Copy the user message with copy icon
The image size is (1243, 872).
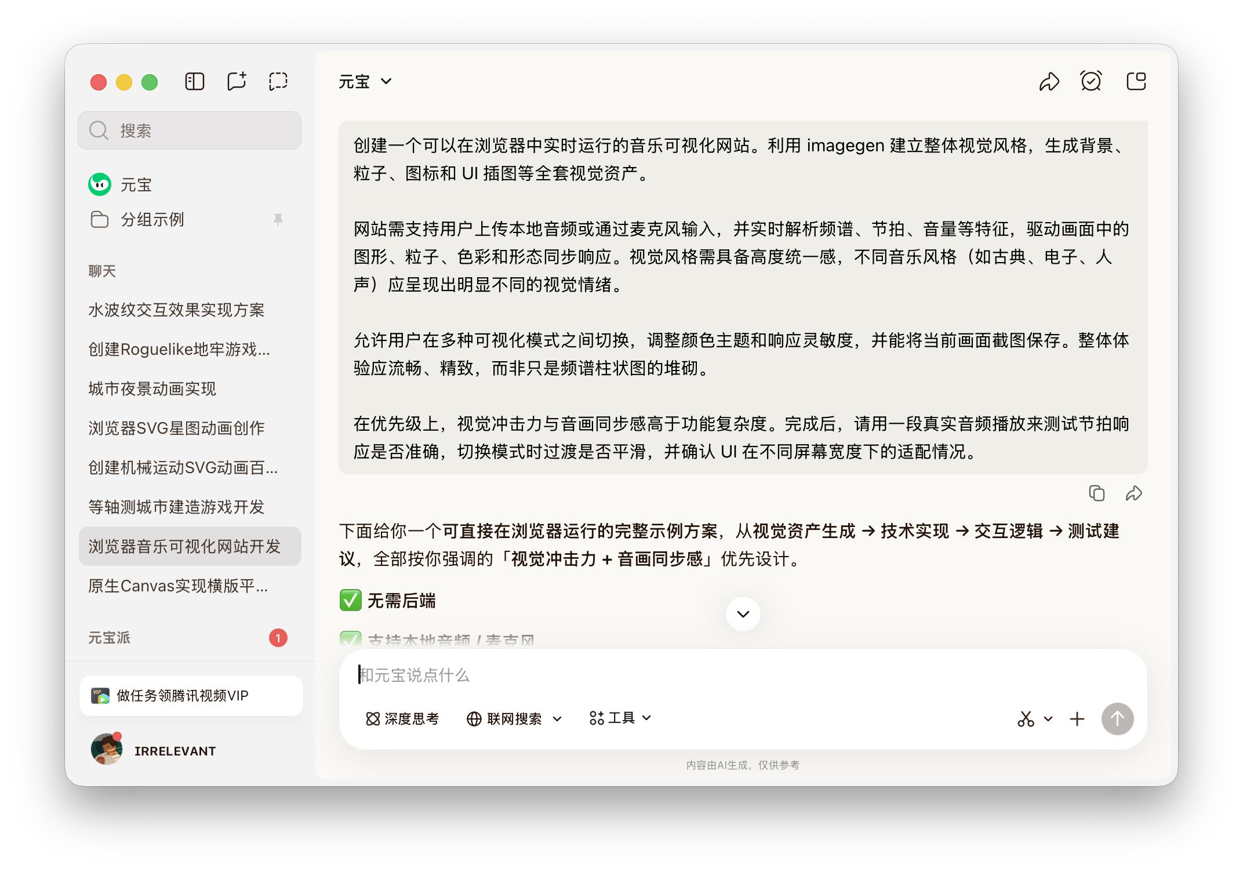pos(1096,493)
